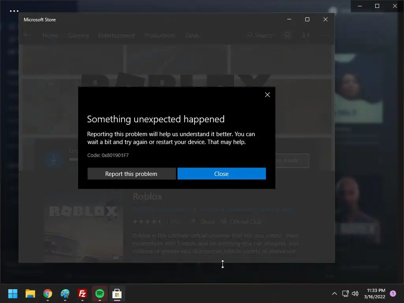Click the error code 0x801901F7 text
The width and height of the screenshot is (404, 303).
[x=108, y=155]
